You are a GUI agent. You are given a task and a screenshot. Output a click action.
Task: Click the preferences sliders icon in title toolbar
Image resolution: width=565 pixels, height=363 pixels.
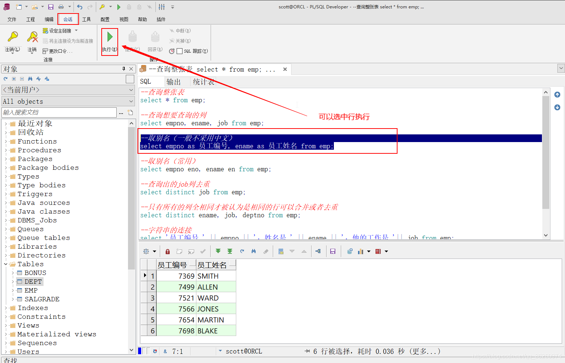(162, 7)
